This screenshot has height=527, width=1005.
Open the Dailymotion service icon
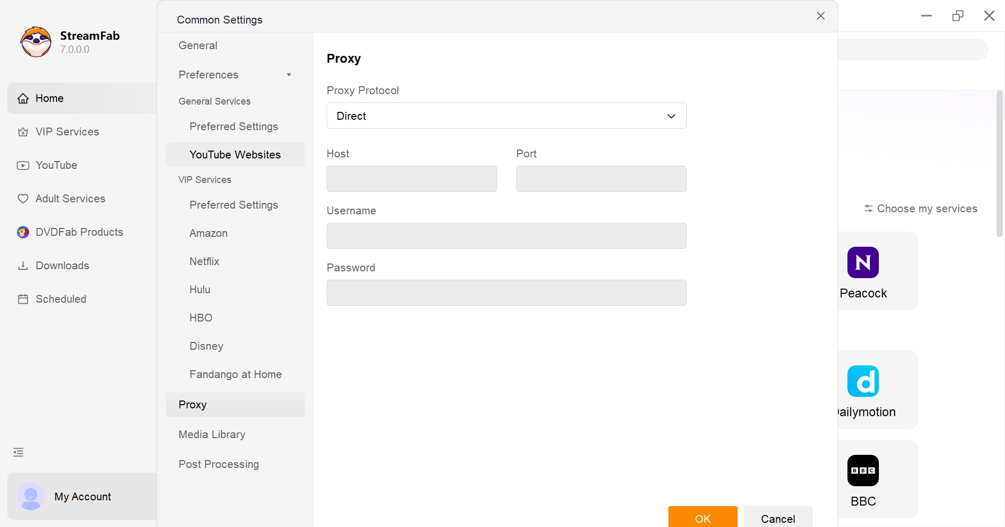click(863, 381)
